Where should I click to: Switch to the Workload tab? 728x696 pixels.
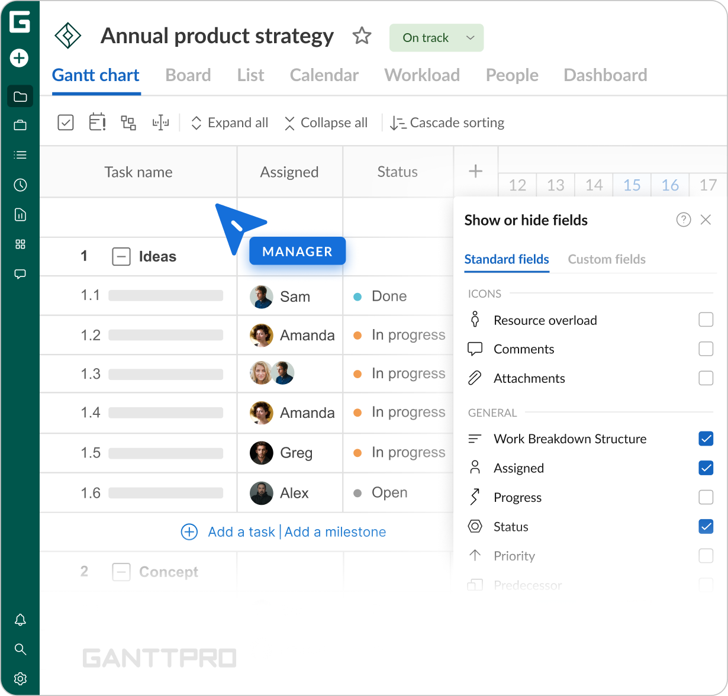pos(422,75)
